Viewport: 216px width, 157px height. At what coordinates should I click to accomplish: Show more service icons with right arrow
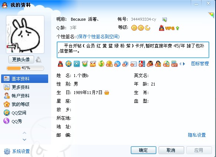tap(184, 64)
